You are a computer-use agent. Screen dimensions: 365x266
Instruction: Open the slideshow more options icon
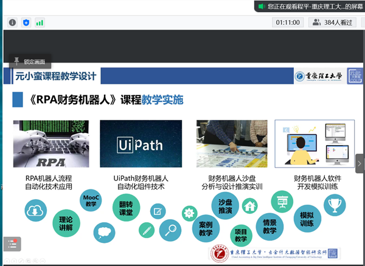[x=43, y=261]
